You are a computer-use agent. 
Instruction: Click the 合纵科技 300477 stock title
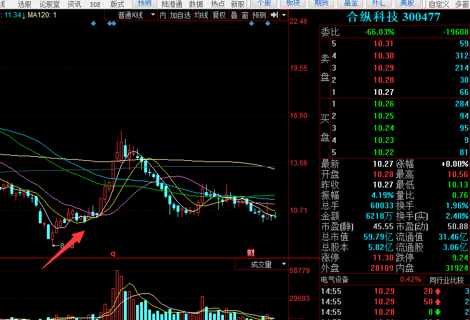tap(394, 17)
